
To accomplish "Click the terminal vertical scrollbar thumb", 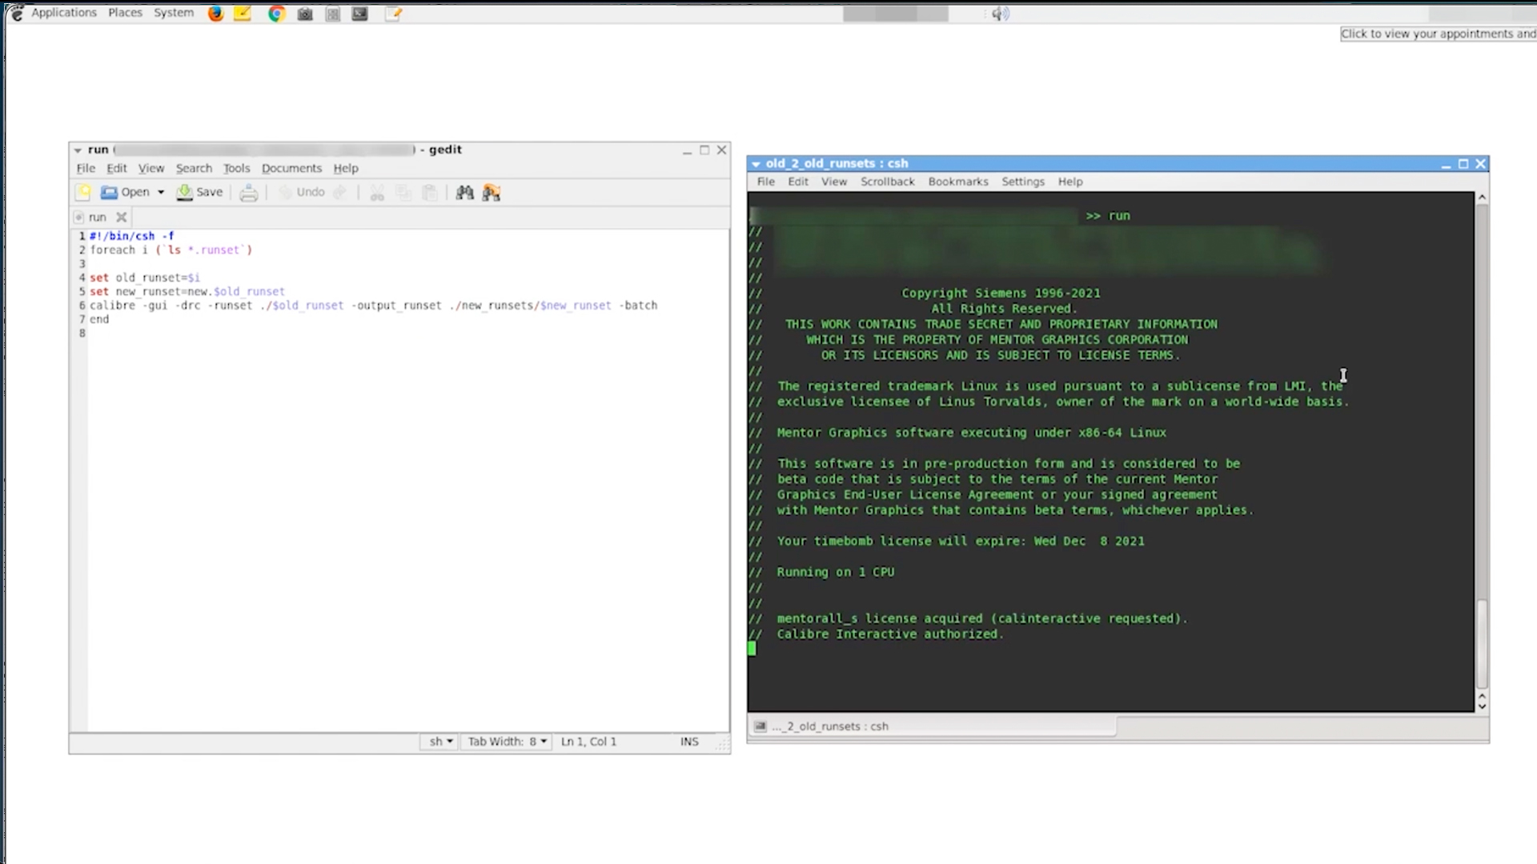I will click(1482, 642).
